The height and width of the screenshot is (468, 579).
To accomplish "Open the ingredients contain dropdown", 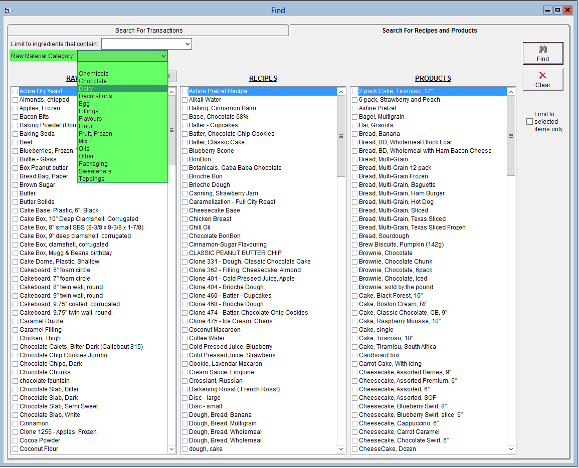I will point(187,44).
